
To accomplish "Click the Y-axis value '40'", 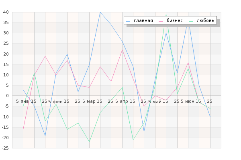I will 6,12.
